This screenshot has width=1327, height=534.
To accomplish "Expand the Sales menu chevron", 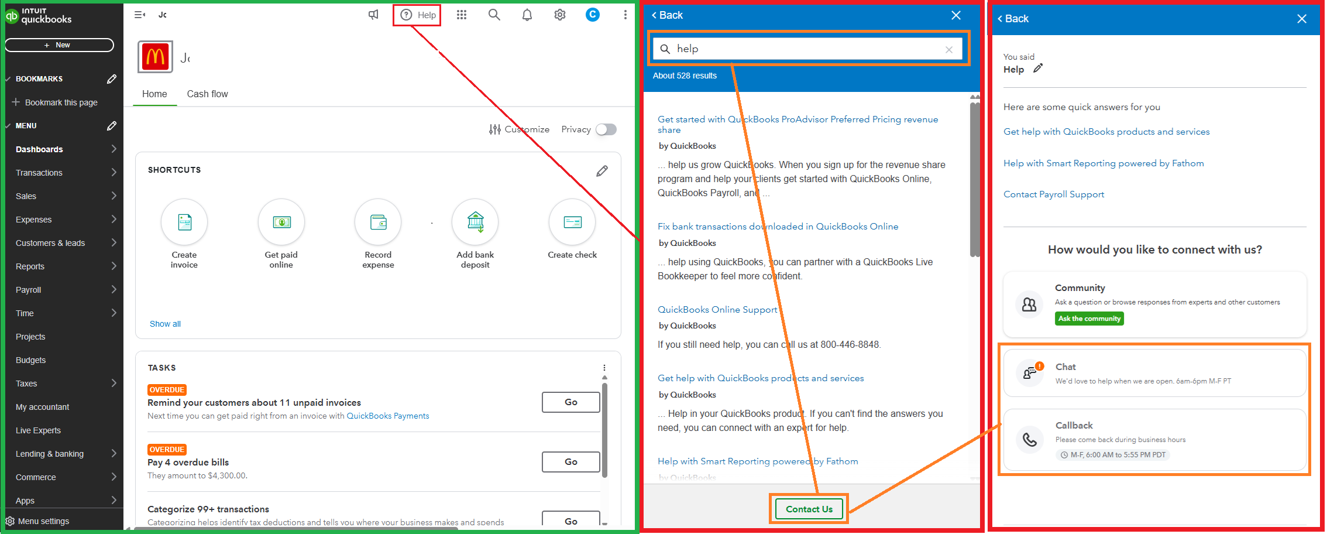I will point(114,196).
